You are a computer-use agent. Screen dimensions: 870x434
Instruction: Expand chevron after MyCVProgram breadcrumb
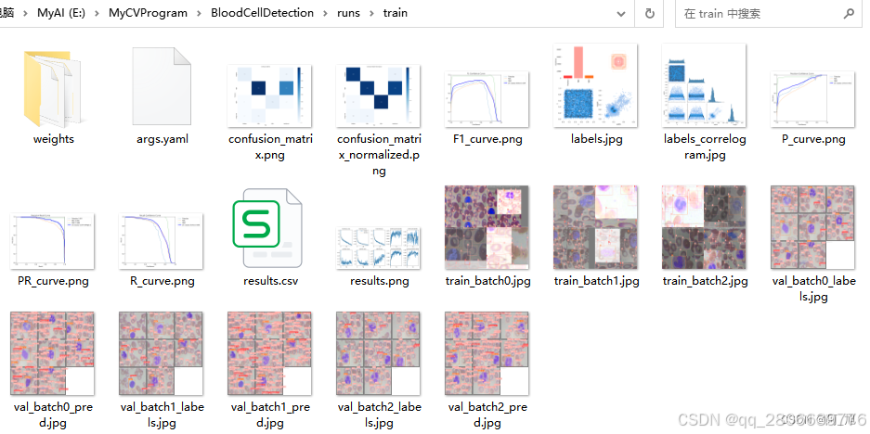[x=199, y=13]
